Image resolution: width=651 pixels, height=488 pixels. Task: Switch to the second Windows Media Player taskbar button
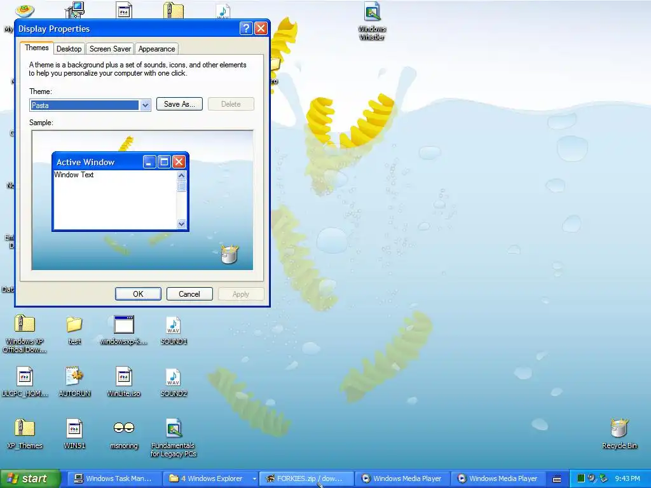coord(498,478)
